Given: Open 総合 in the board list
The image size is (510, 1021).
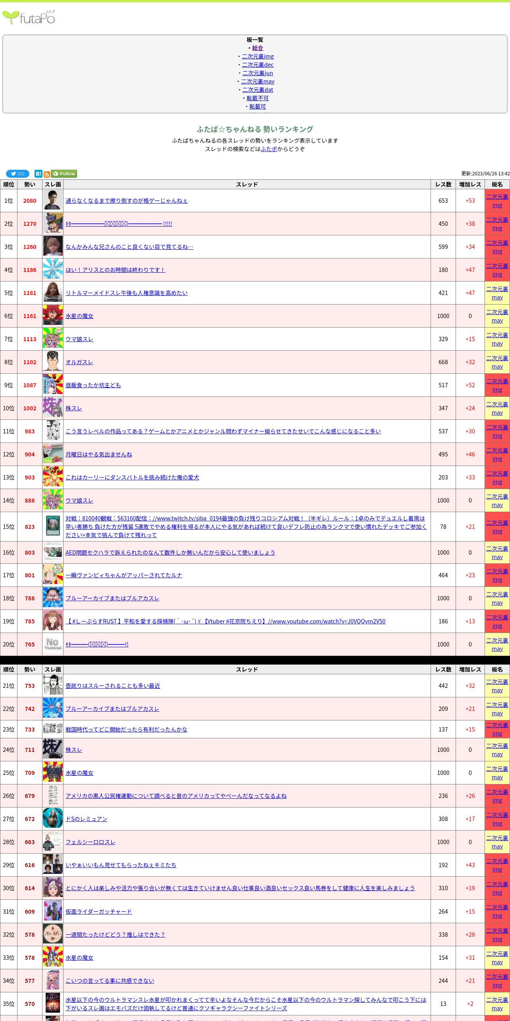Looking at the screenshot, I should coord(257,48).
